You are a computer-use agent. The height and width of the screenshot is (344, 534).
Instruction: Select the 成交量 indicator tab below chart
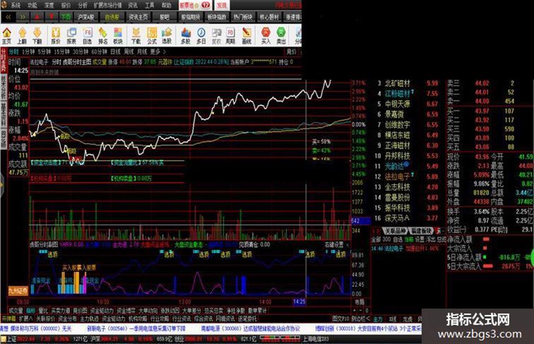pyautogui.click(x=16, y=311)
